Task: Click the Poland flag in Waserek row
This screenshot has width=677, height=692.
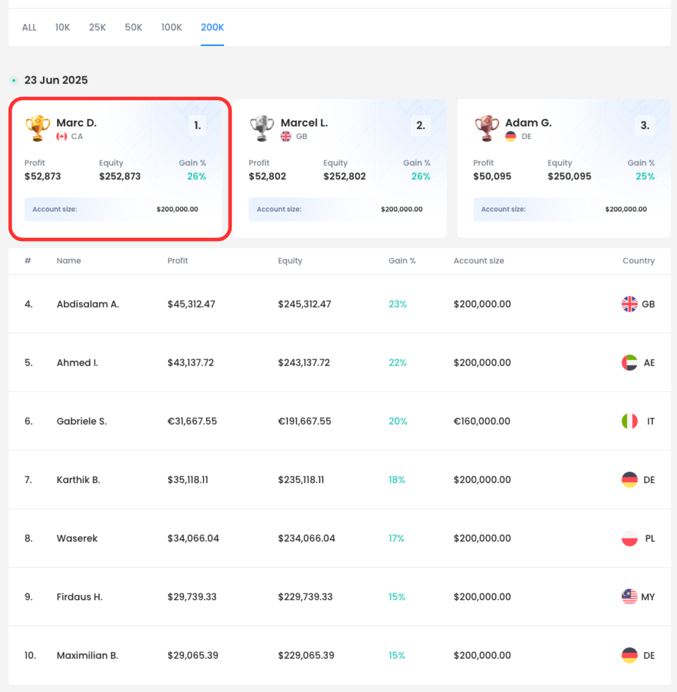Action: point(629,538)
